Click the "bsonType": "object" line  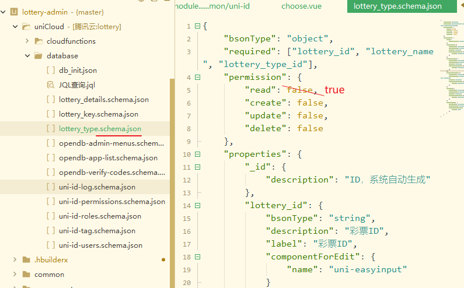pyautogui.click(x=278, y=38)
